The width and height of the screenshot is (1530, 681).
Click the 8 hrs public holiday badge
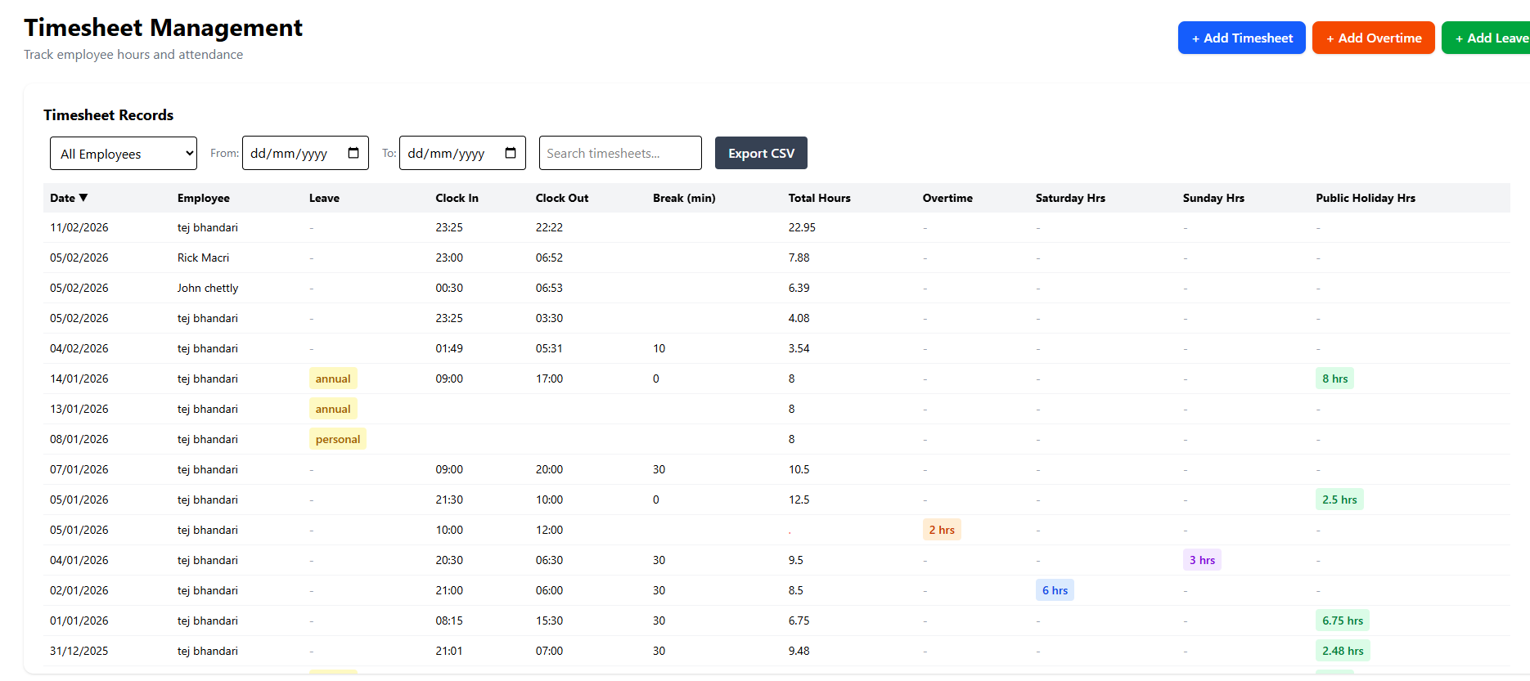[x=1334, y=379]
